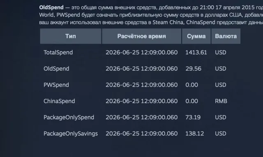Screen dimensions: 263x157
Task: Click the 1413.61 total amount
Action: (x=196, y=53)
